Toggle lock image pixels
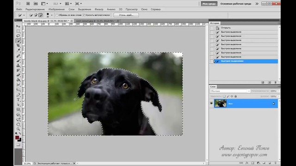Screen dimensions: 296x166 (228, 96)
